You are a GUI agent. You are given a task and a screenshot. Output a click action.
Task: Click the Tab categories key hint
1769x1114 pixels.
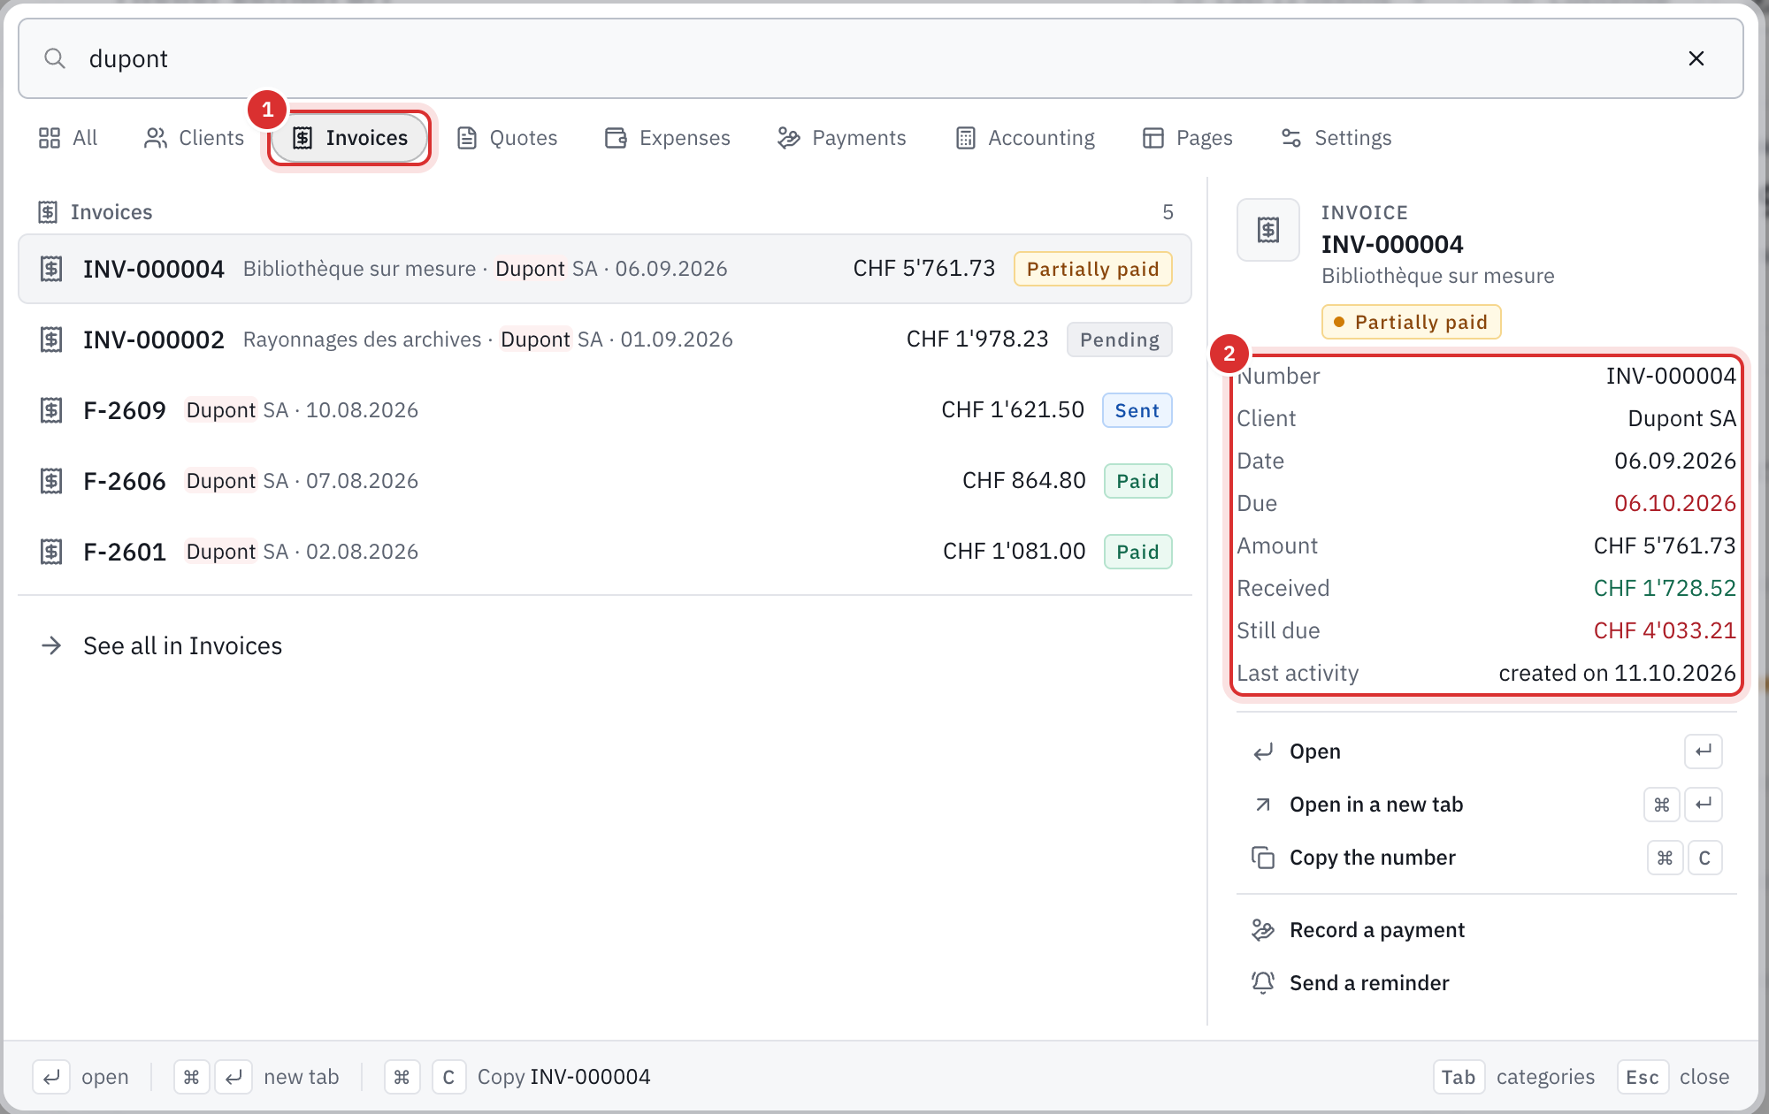1459,1077
